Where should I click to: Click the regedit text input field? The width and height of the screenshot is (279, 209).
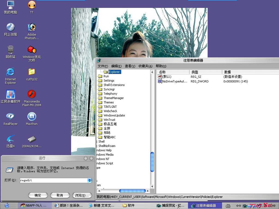point(54,180)
